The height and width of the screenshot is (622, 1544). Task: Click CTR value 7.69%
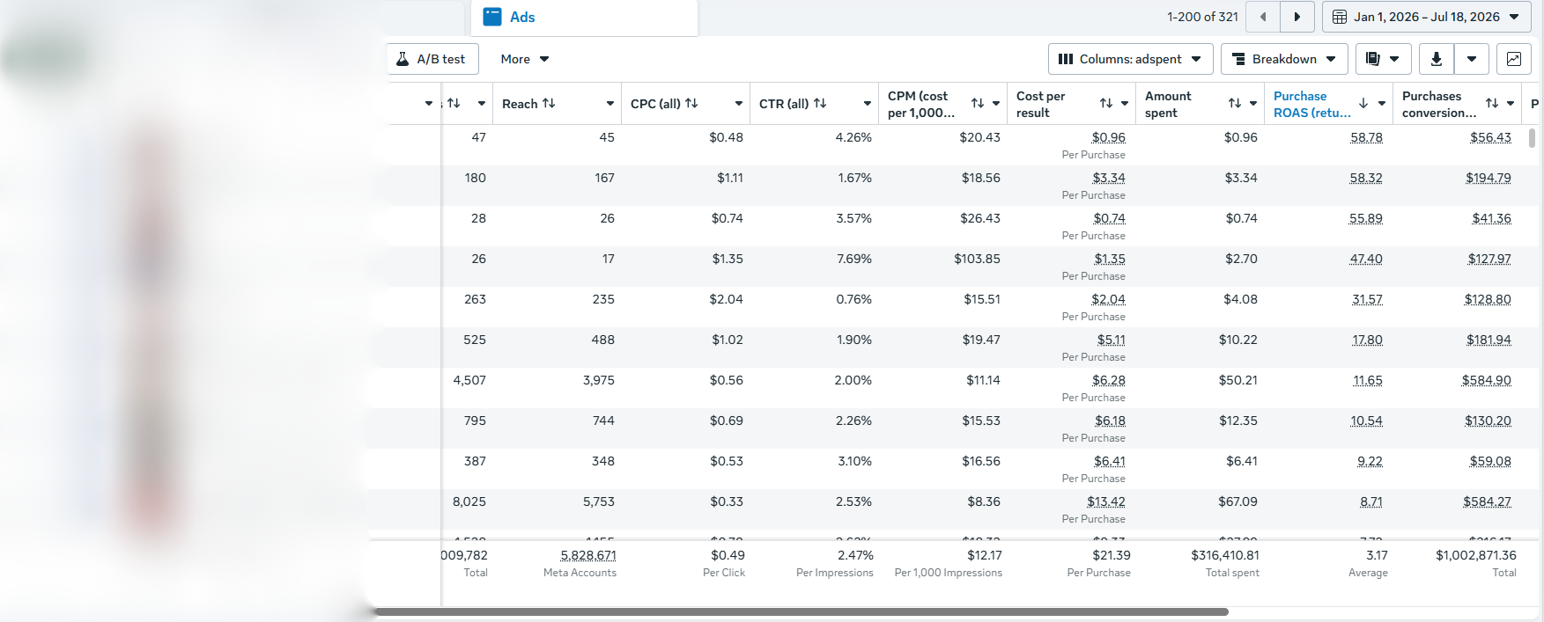(x=853, y=259)
